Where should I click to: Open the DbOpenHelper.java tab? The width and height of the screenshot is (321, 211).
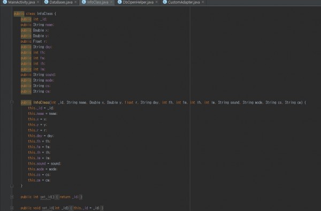click(x=138, y=2)
